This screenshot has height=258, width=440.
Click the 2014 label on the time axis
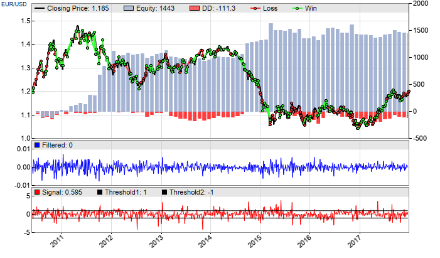206,243
